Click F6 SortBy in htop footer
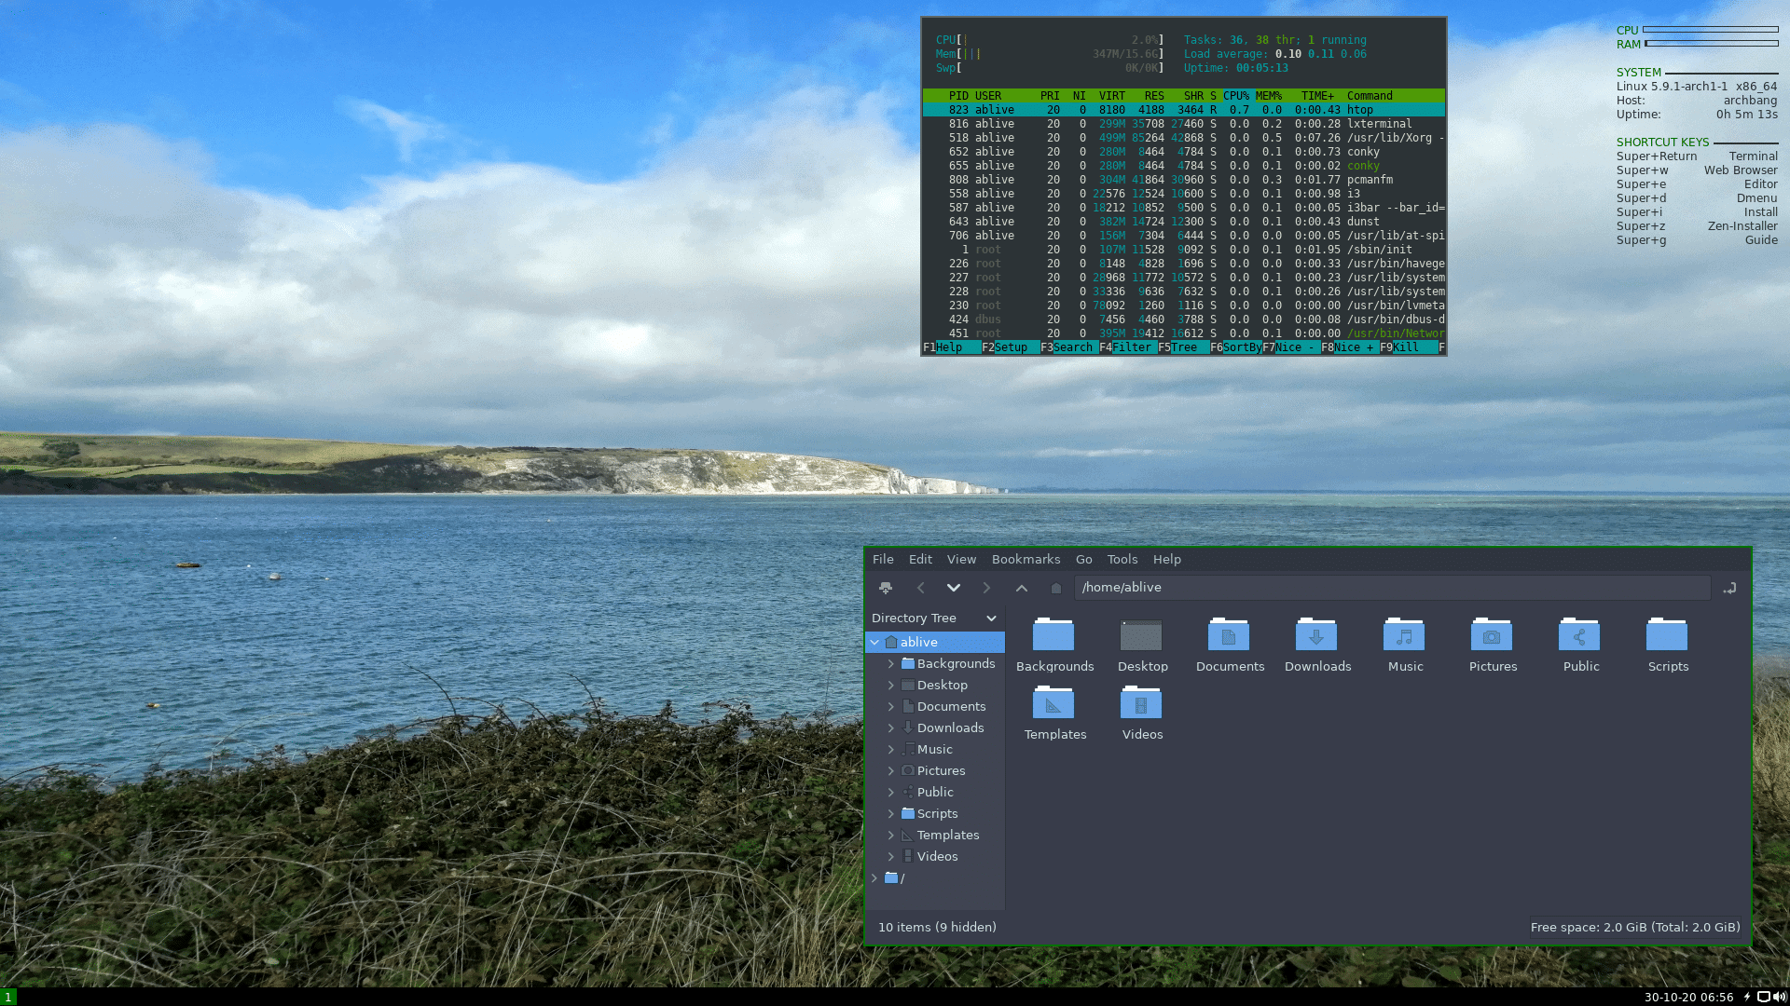 point(1236,347)
